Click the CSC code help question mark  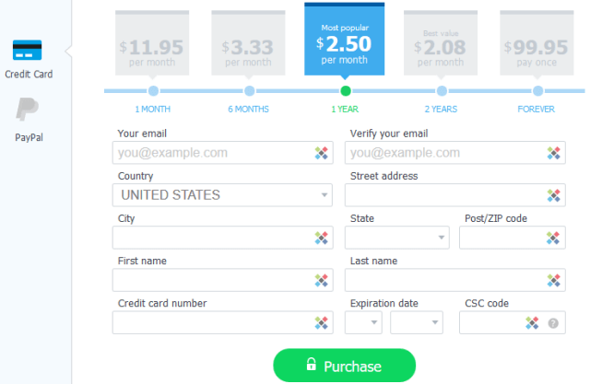tap(553, 322)
